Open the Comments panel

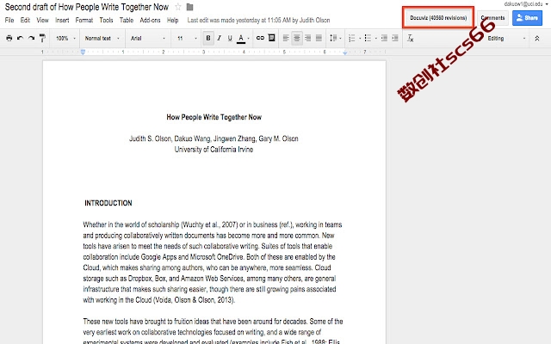click(x=492, y=18)
